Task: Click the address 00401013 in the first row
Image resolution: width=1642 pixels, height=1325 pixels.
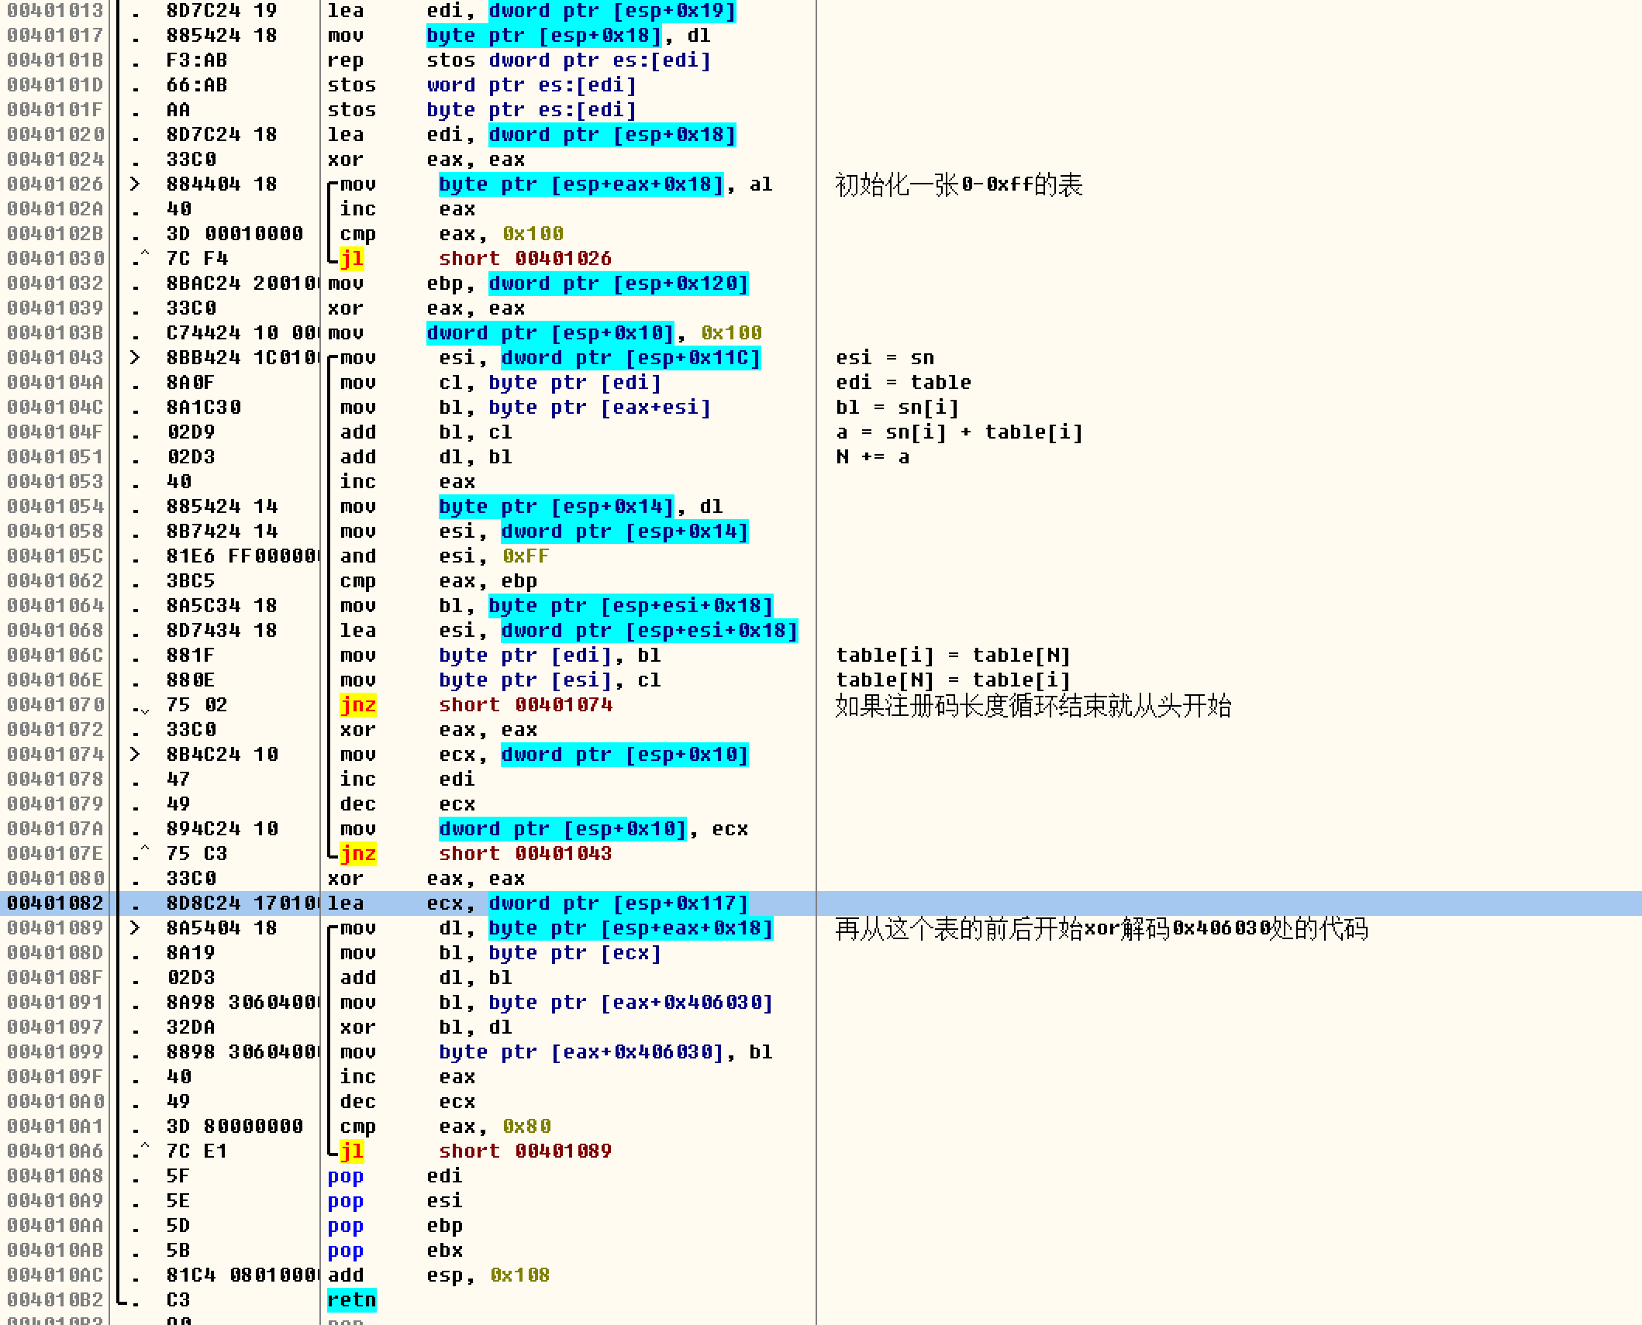Action: (x=54, y=10)
